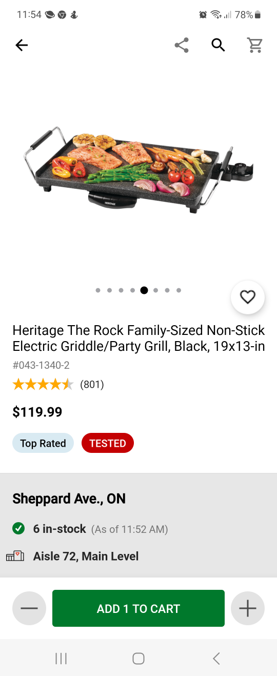Open Sheppard Ave., ON store details
Viewport: 277px width, 676px height.
coord(69,499)
